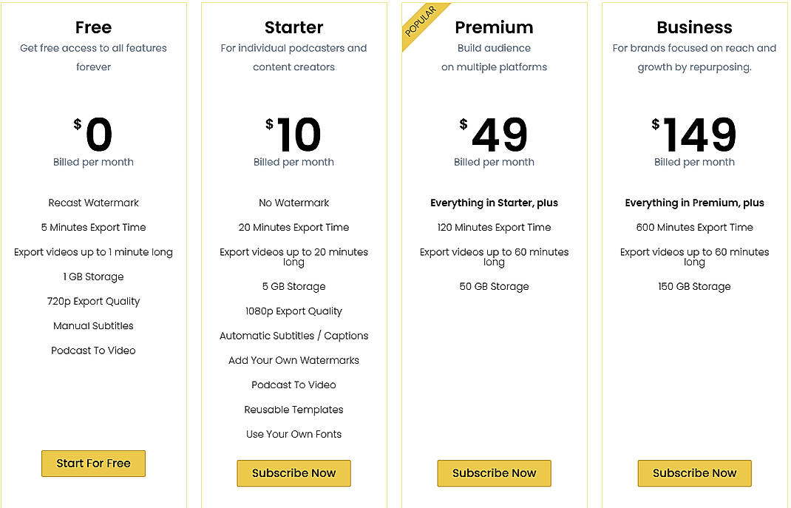
Task: Click Billed per month under the Starter price
Action: 293,162
